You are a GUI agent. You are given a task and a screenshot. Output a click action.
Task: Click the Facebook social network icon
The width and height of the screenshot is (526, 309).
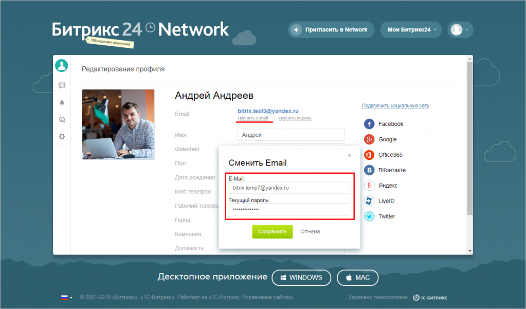(369, 124)
